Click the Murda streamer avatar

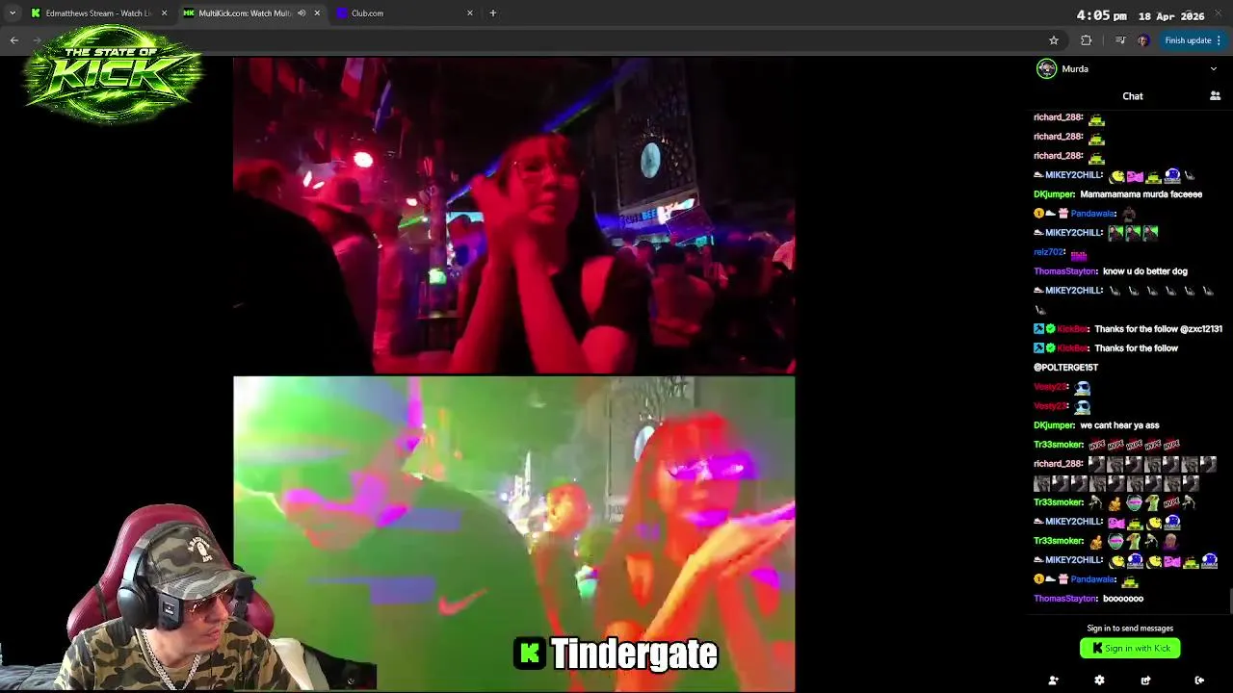tap(1046, 68)
